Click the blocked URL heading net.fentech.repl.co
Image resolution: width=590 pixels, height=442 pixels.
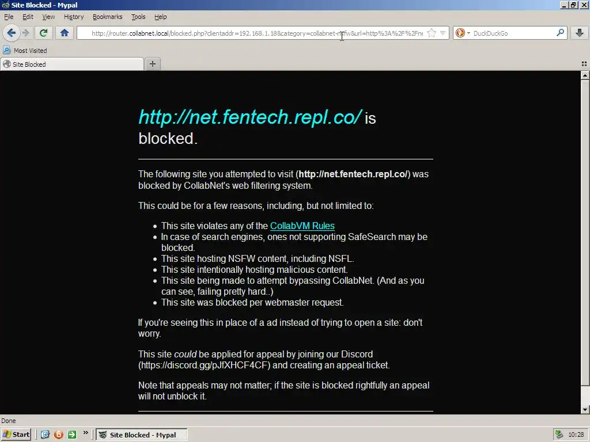tap(250, 117)
